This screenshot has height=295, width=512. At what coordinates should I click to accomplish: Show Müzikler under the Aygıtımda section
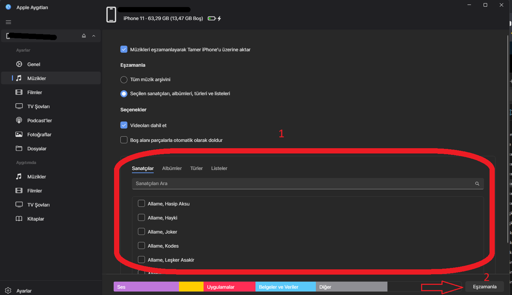(x=51, y=177)
